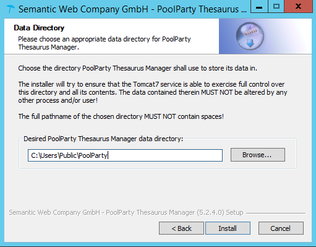Click the Data Directory heading
Viewport: 316px width, 247px height.
pos(39,28)
